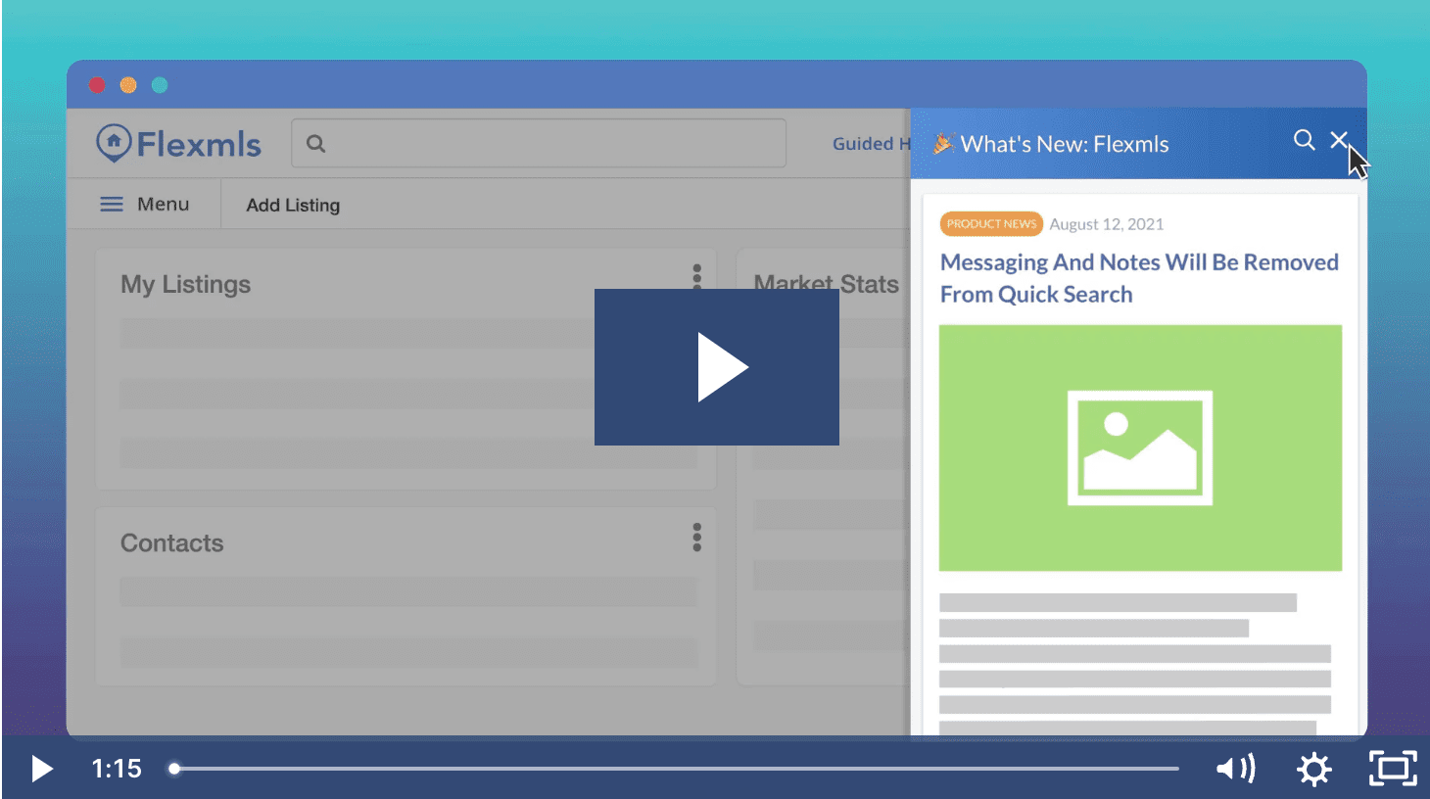Click the Flexmls search input field
Image resolution: width=1430 pixels, height=799 pixels.
tap(539, 143)
